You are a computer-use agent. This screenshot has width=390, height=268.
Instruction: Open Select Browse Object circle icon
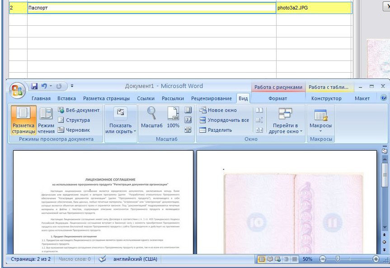click(385, 242)
